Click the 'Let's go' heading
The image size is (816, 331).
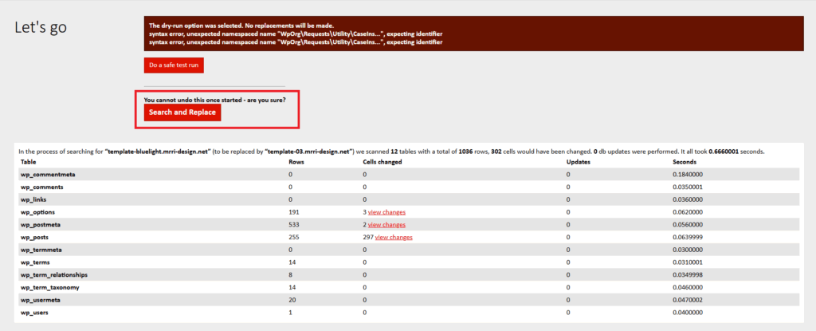(41, 26)
